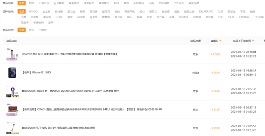Select 全部 in the 品牌分类 row

click(x=22, y=12)
